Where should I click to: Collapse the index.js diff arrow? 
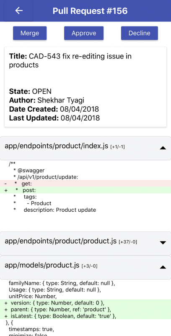pyautogui.click(x=163, y=148)
